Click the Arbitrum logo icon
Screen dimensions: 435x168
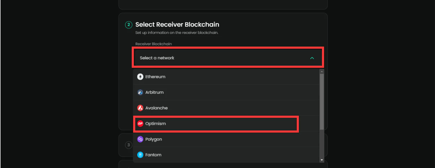click(140, 92)
